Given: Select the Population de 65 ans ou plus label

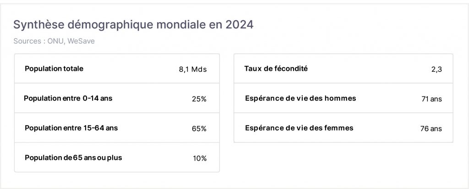Looking at the screenshot, I should point(73,157).
